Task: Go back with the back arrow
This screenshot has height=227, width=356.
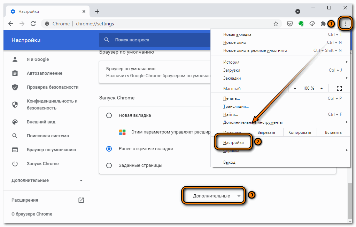Action: point(11,24)
